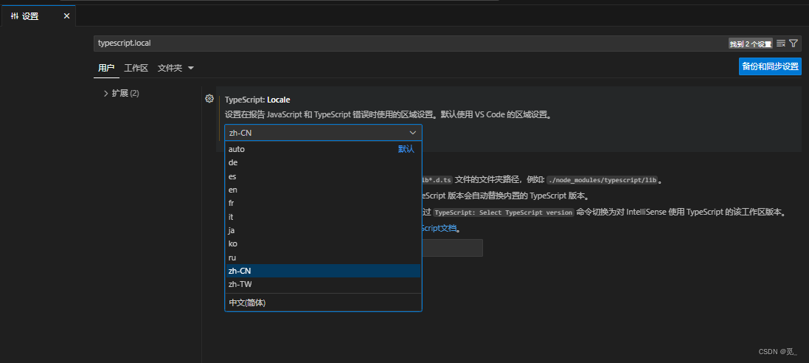Select the zh-TW locale option
The image size is (809, 363).
[x=323, y=284]
